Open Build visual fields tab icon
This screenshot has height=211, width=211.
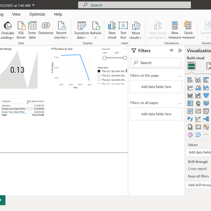pos(191,66)
